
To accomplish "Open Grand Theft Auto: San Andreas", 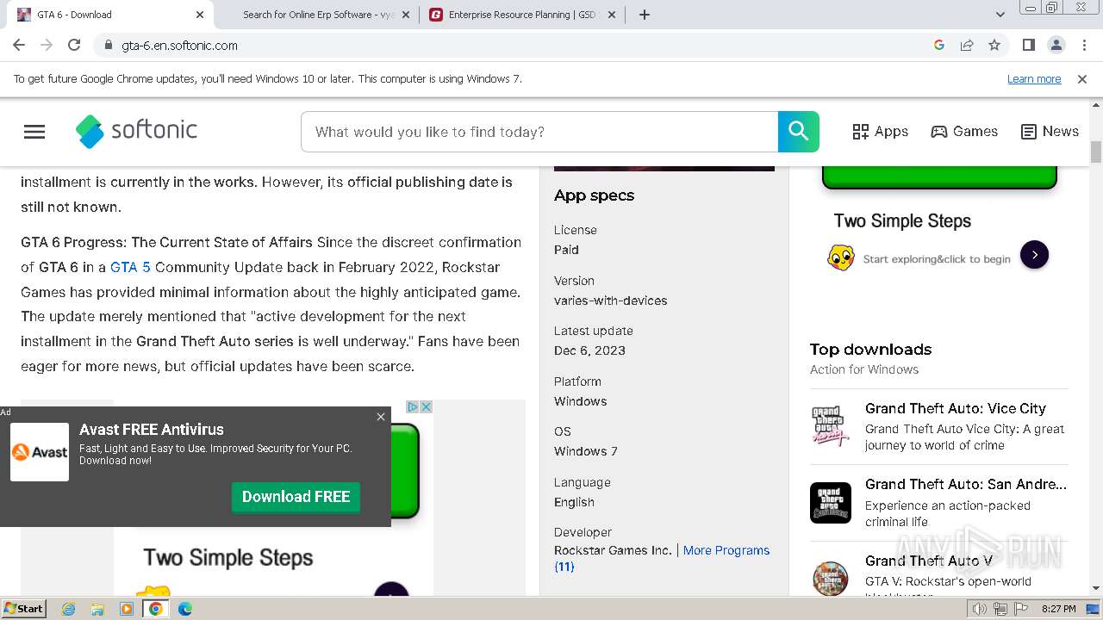I will click(966, 484).
